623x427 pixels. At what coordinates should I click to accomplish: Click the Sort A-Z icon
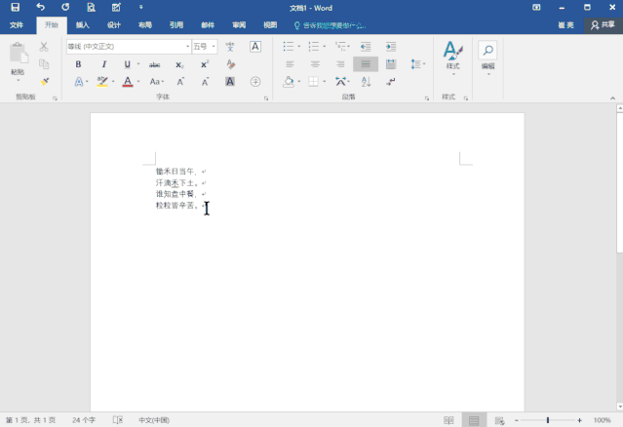[367, 82]
